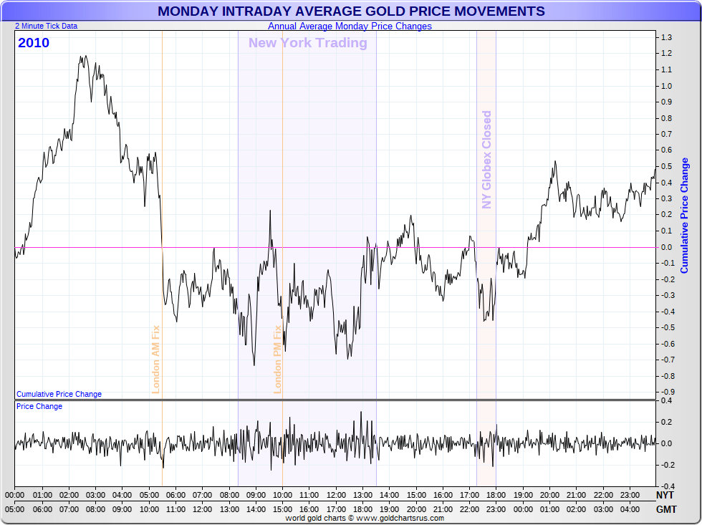Click the 'New York Trading' label
The width and height of the screenshot is (702, 525).
coord(307,42)
